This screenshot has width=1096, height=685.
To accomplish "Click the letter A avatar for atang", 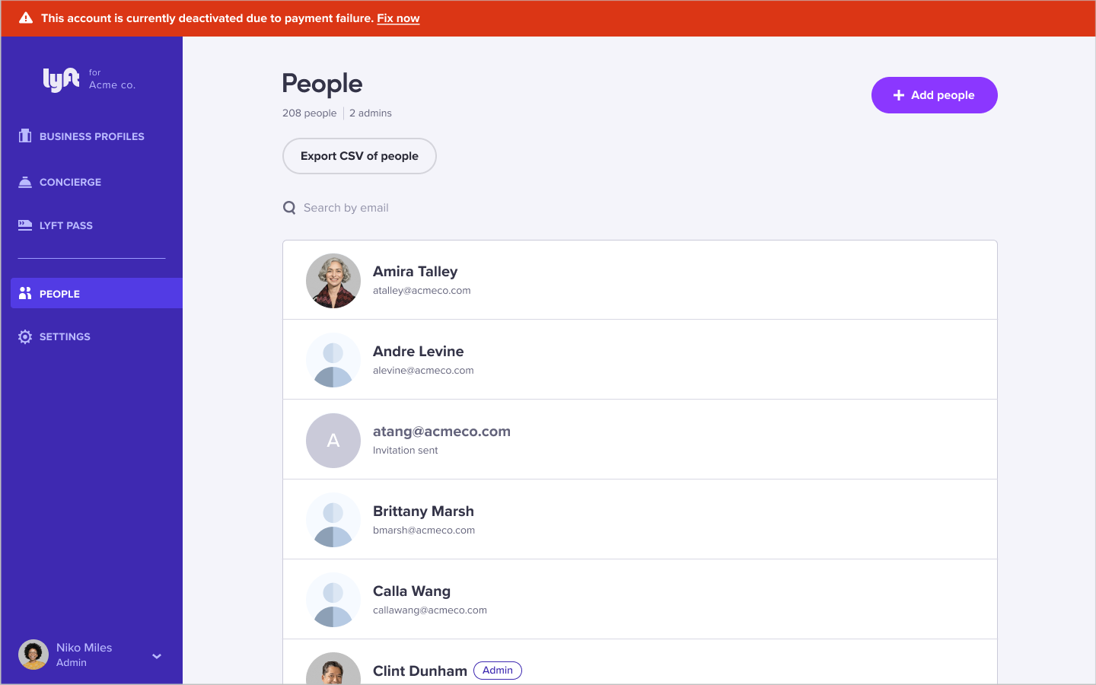I will pos(333,441).
